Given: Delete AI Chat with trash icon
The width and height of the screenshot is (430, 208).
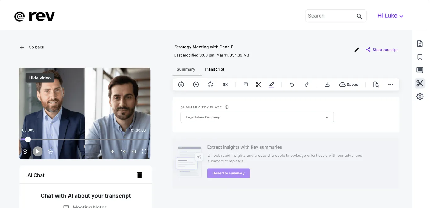Looking at the screenshot, I should pos(139,175).
